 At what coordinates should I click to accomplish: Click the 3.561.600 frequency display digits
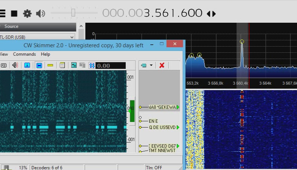point(173,13)
